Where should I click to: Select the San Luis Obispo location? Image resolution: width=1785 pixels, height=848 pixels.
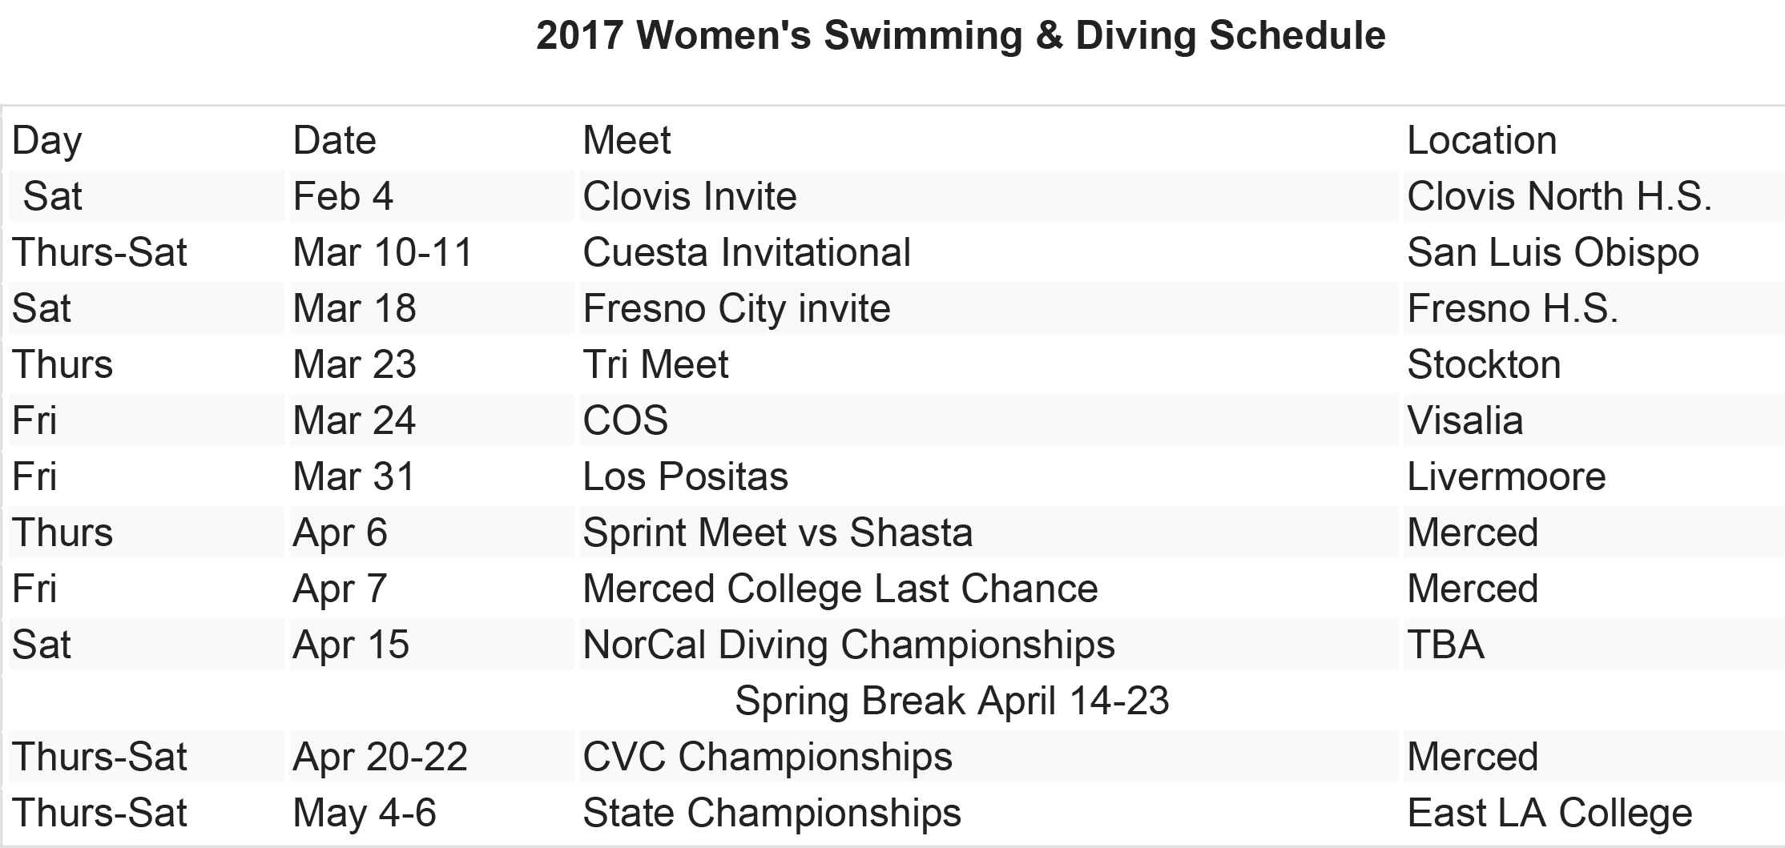(1553, 252)
